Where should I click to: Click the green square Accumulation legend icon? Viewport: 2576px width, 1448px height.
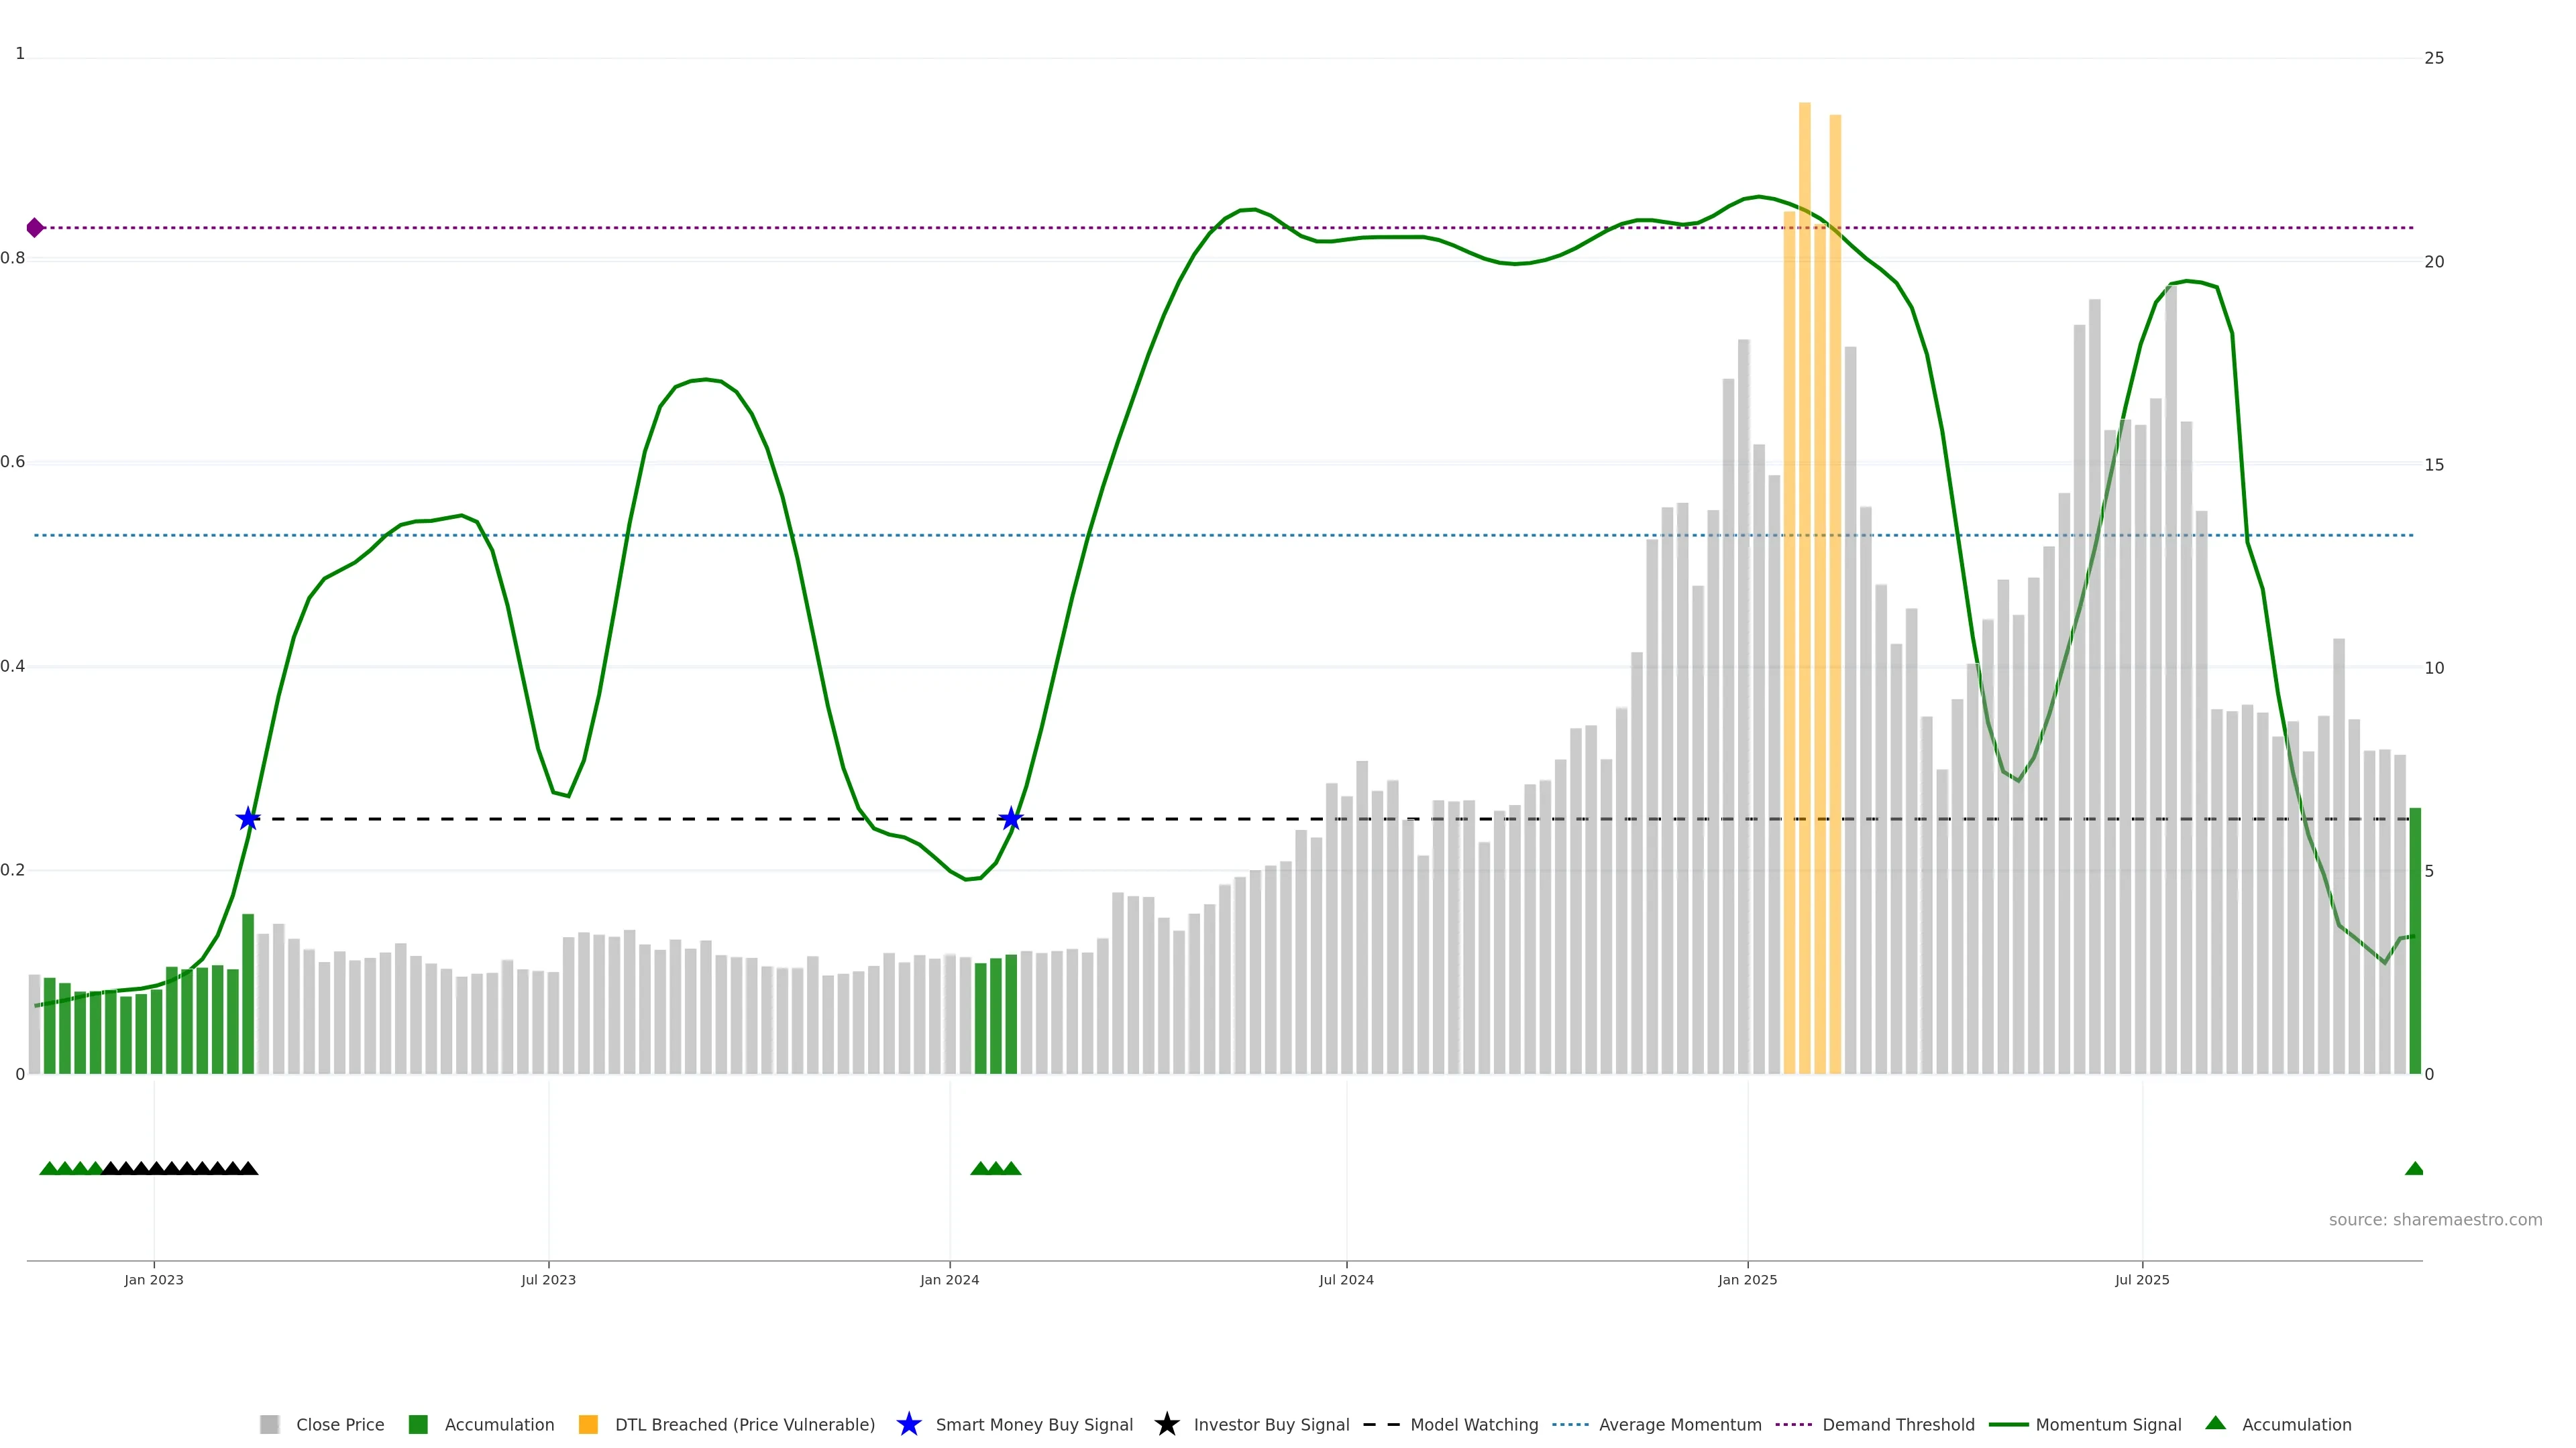tap(418, 1424)
